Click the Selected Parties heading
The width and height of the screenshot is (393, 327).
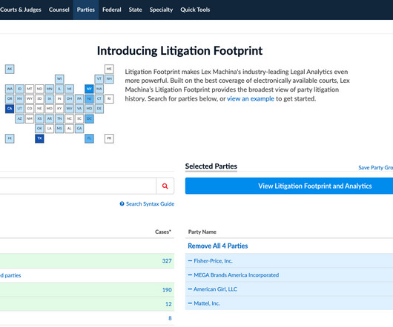[x=211, y=166]
